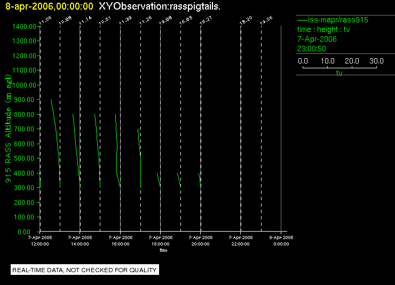Screen dimensions: 395x285
Task: Click the tv scale bar label
Action: [339, 73]
